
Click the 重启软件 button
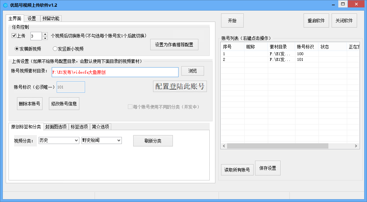[316, 21]
